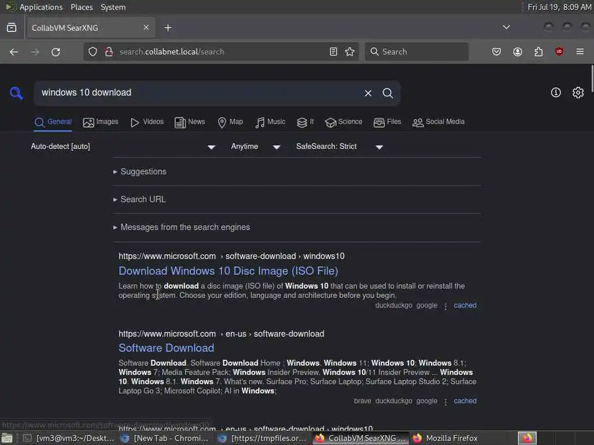Click first result URL microsoft.com software-download windows10
The height and width of the screenshot is (445, 594).
231,256
